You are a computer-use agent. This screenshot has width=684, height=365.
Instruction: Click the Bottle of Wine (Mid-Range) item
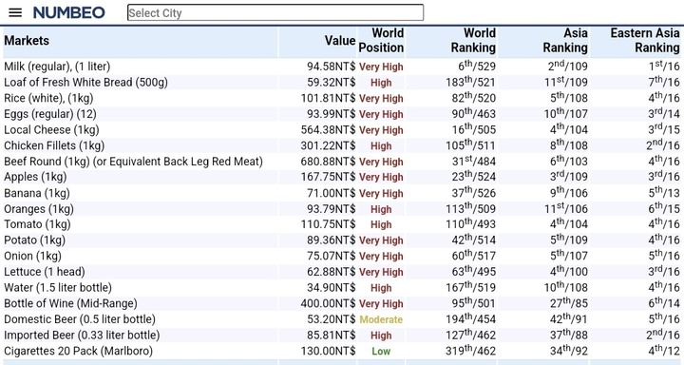70,303
